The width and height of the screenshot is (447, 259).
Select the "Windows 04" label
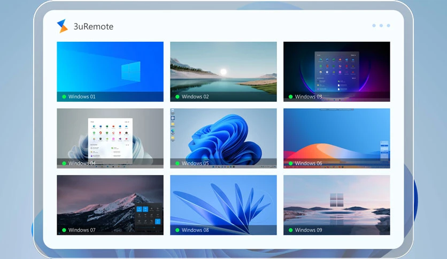(x=82, y=163)
